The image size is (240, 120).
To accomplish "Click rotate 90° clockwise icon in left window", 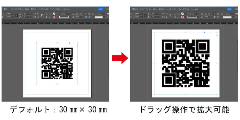I will tap(35, 13).
